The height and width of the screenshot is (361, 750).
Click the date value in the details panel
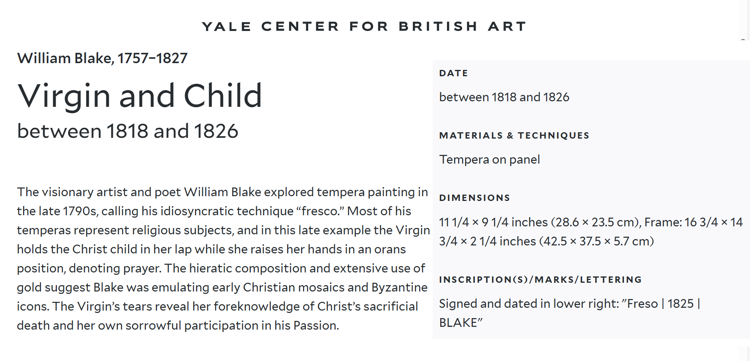click(x=504, y=97)
